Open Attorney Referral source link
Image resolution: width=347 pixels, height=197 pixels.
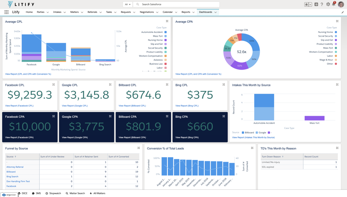[15, 167]
